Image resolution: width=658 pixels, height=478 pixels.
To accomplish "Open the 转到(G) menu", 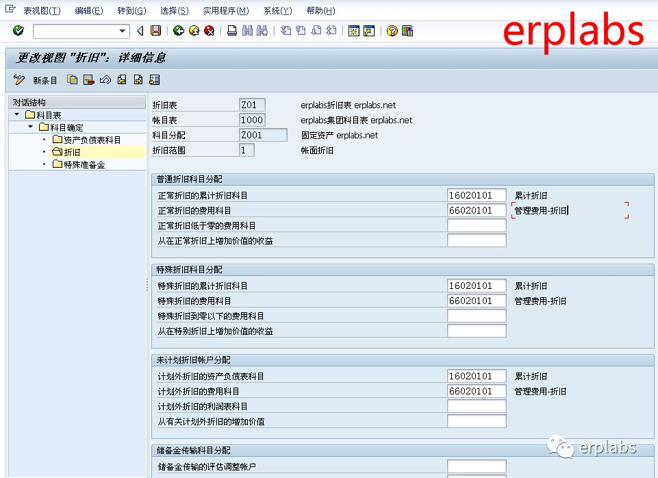I will tap(131, 10).
